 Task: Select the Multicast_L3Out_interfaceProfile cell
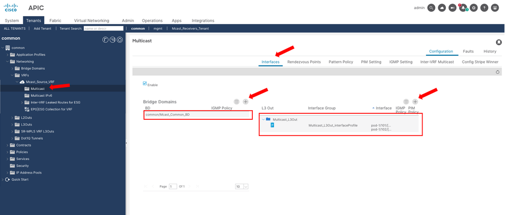pos(333,125)
